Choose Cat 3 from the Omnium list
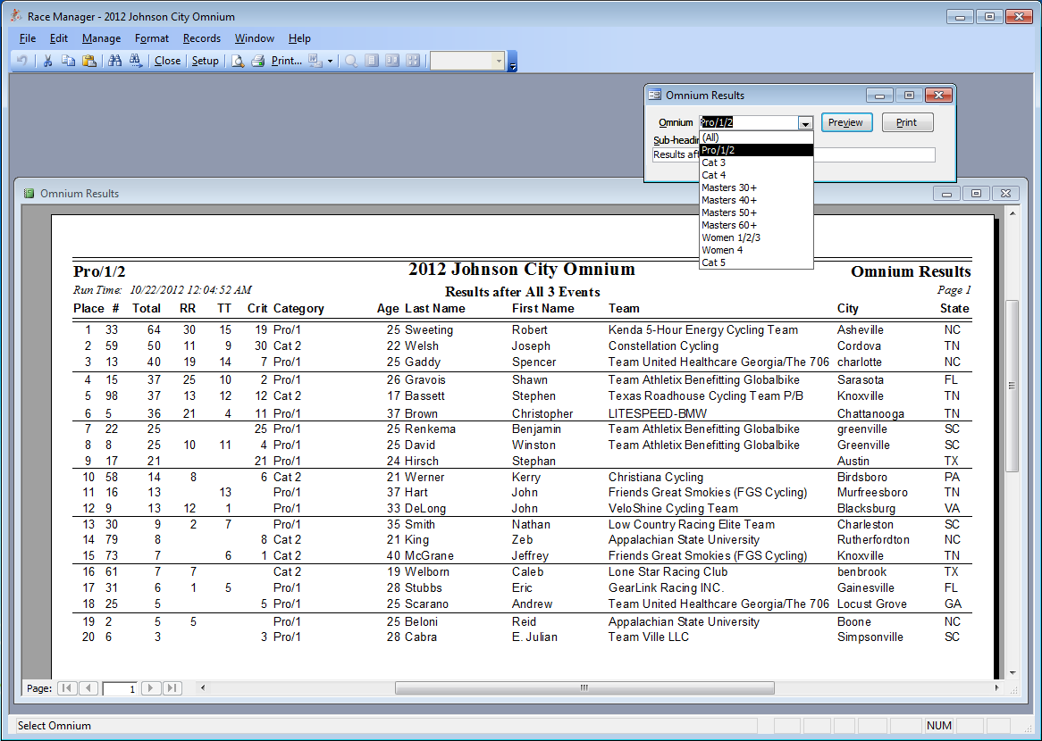1042x741 pixels. [756, 162]
